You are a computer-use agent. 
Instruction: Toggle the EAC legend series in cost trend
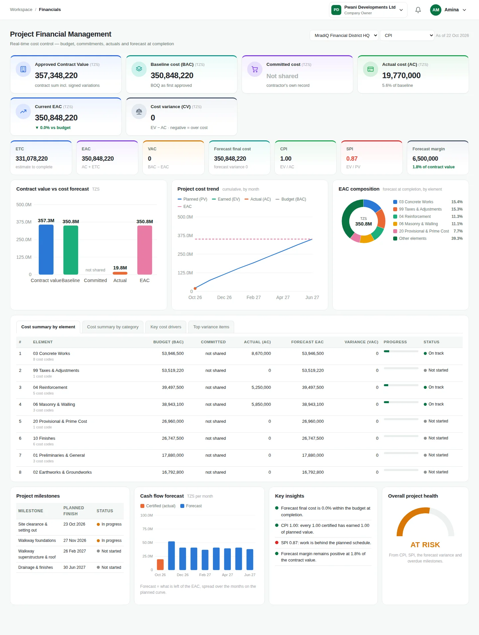coord(185,207)
